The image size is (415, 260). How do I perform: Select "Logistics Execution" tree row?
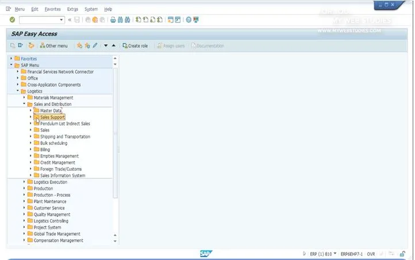50,182
